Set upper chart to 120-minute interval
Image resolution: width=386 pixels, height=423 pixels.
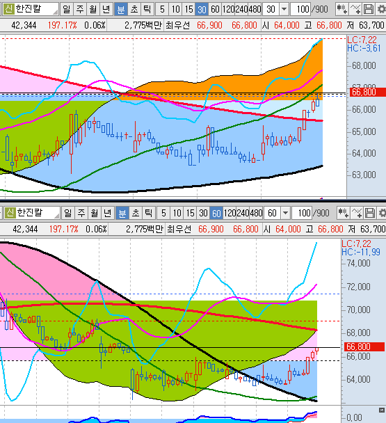coord(229,9)
